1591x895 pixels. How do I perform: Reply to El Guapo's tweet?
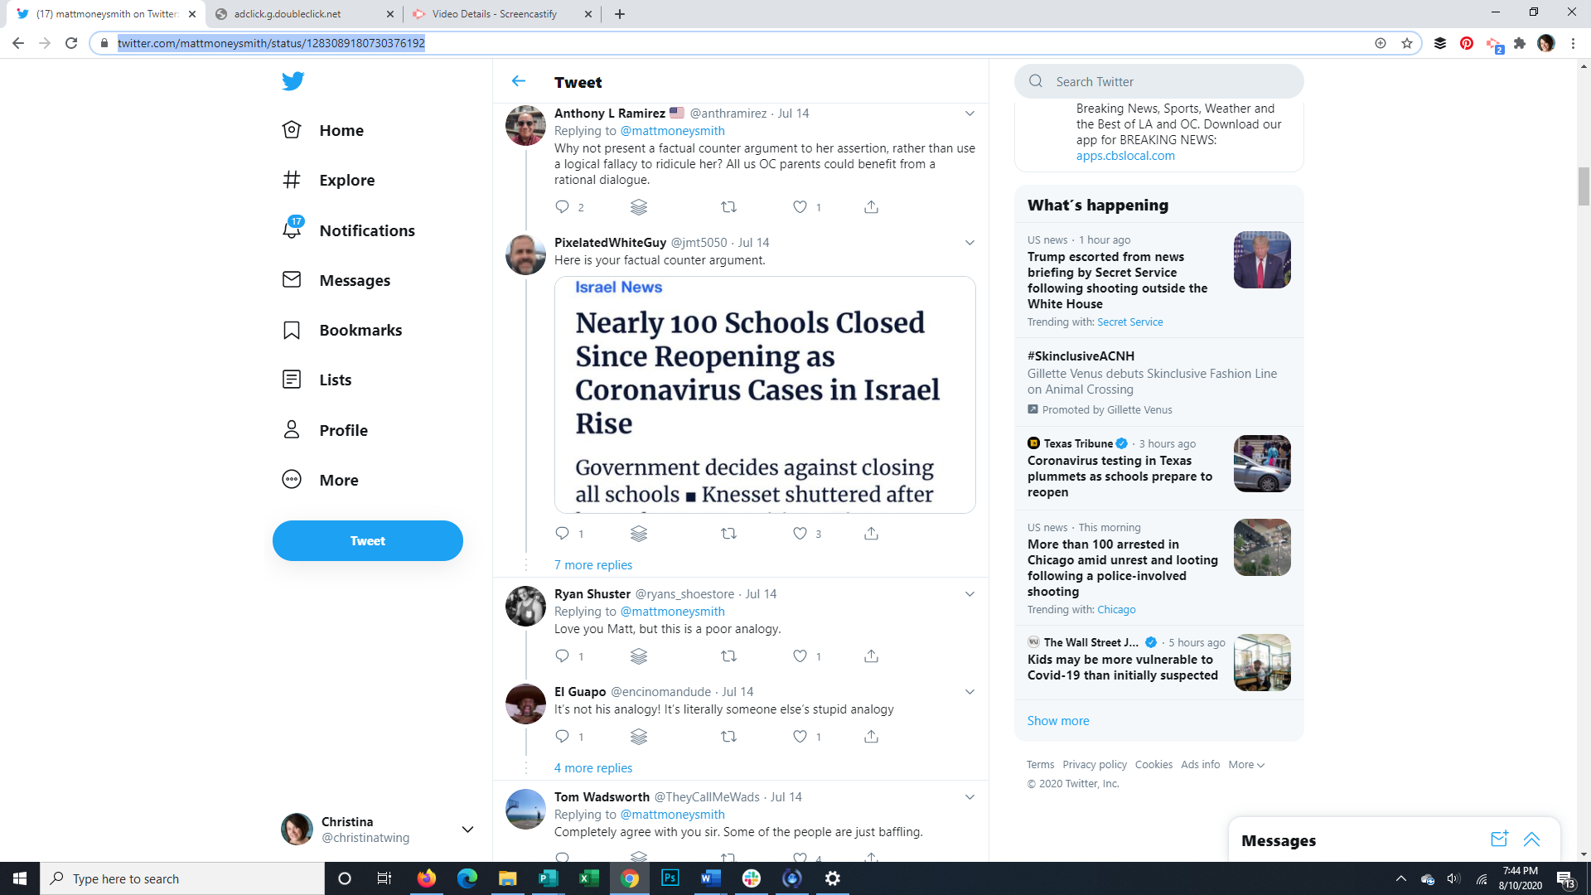click(563, 737)
